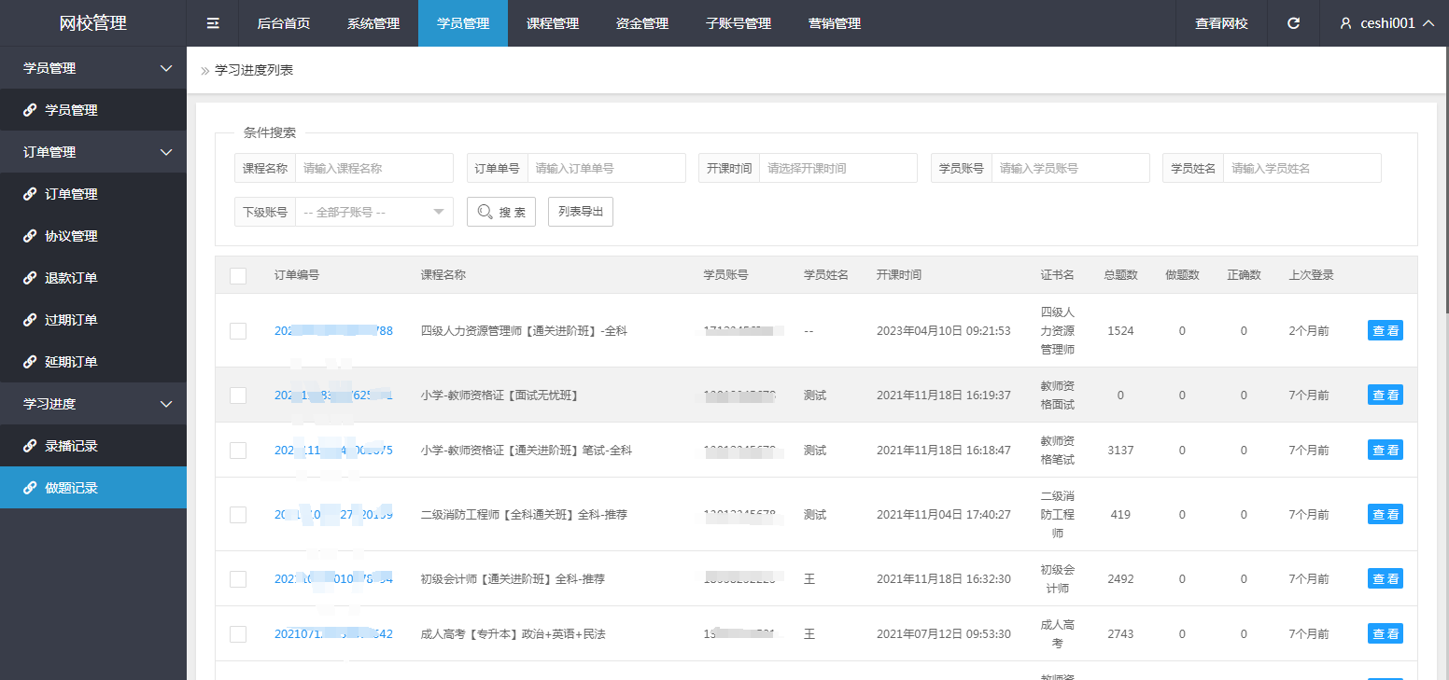Click the 课程名称 input field
The image size is (1449, 680).
tap(374, 168)
